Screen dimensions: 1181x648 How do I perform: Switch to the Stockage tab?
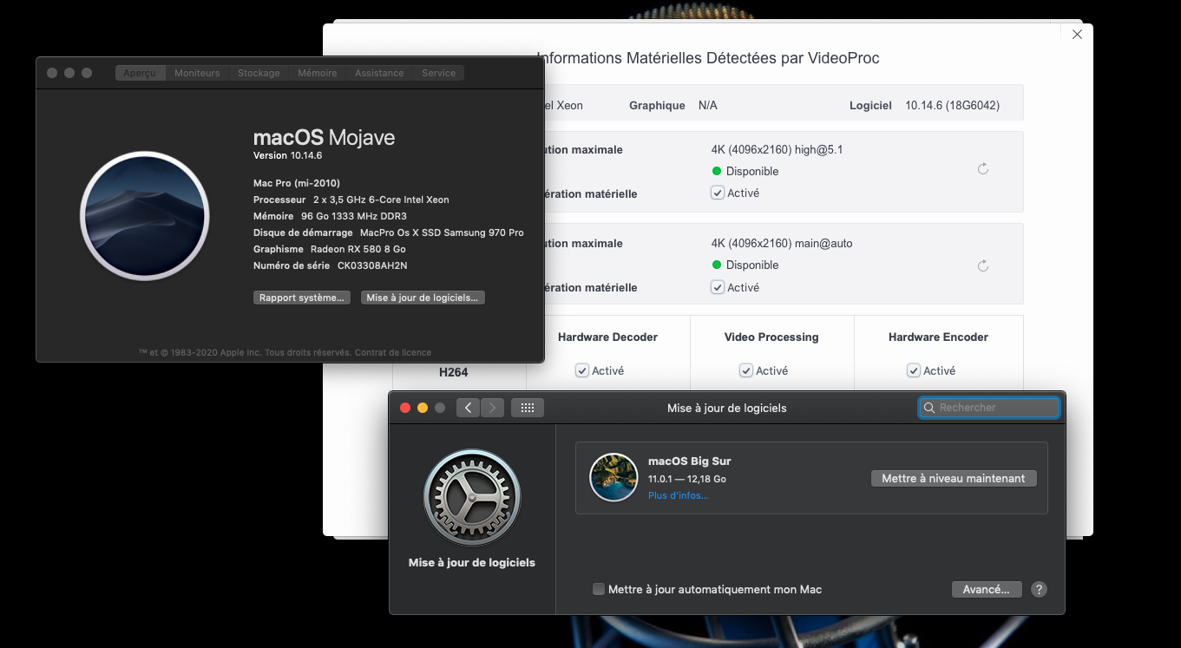259,73
